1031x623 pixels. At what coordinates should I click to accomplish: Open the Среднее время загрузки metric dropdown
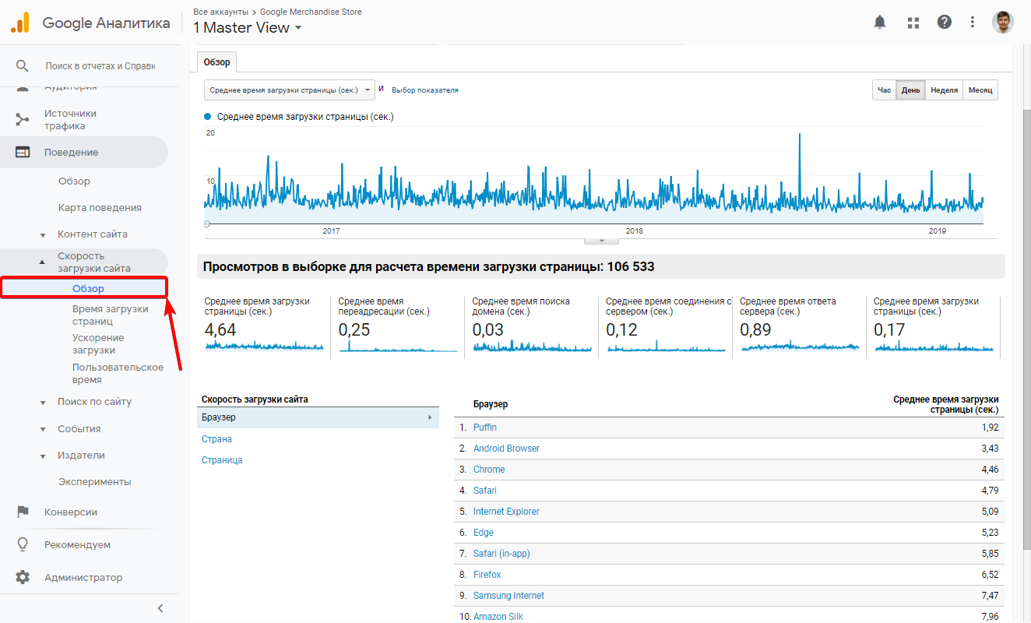coord(289,90)
